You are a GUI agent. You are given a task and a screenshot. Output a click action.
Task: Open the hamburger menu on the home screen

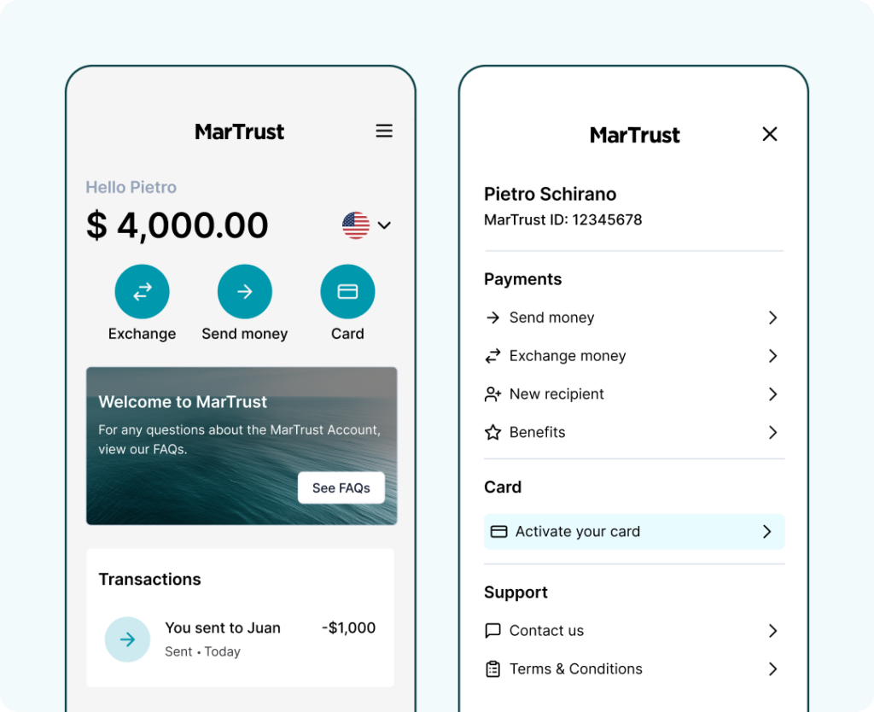coord(384,131)
